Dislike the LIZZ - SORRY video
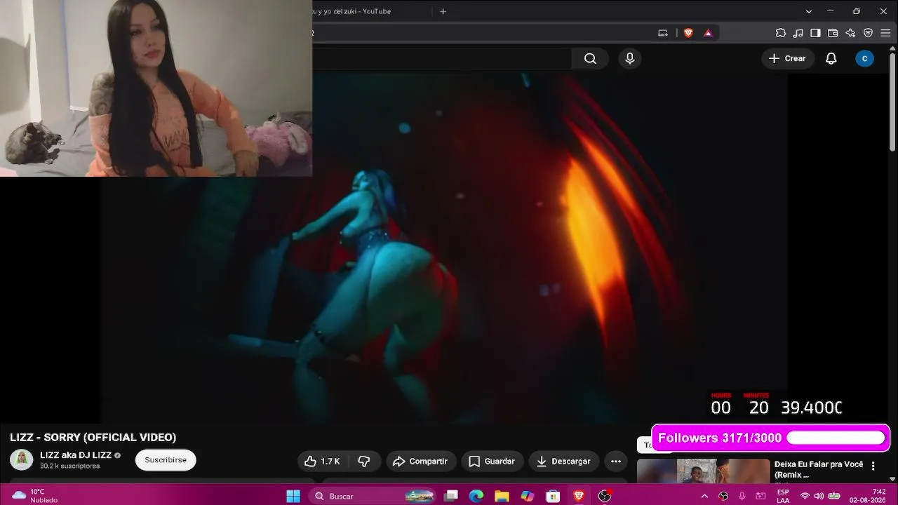Image resolution: width=898 pixels, height=505 pixels. click(363, 462)
